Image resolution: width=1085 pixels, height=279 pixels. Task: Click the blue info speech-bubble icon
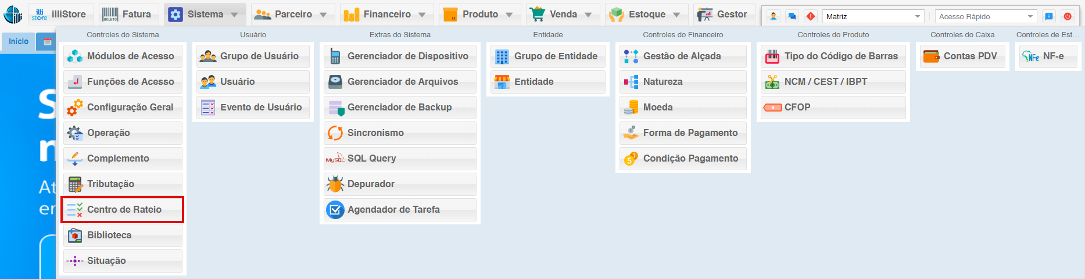pos(1049,16)
